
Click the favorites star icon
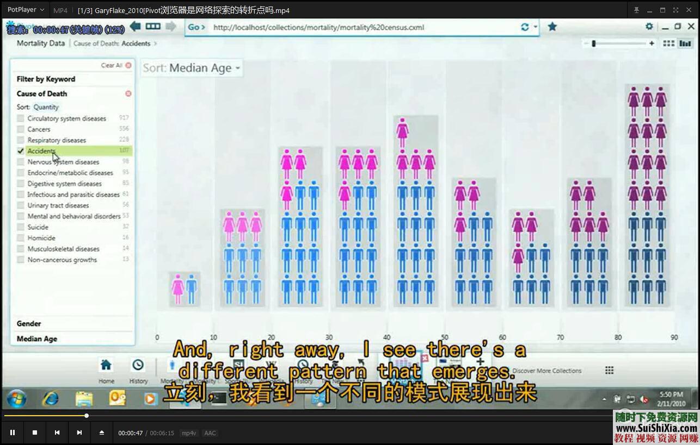click(552, 27)
